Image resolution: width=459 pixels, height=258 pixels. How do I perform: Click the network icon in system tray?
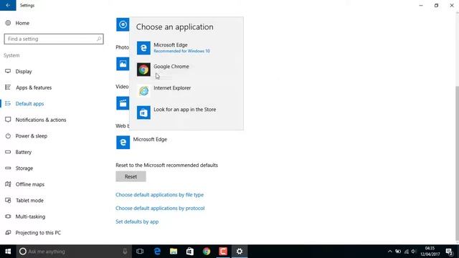(407, 252)
